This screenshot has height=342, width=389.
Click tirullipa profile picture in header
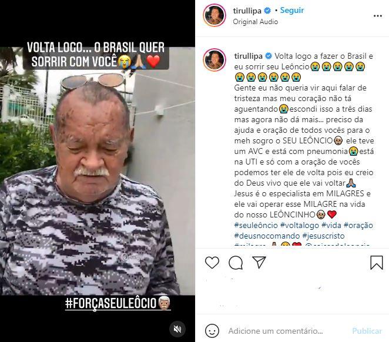(x=214, y=15)
